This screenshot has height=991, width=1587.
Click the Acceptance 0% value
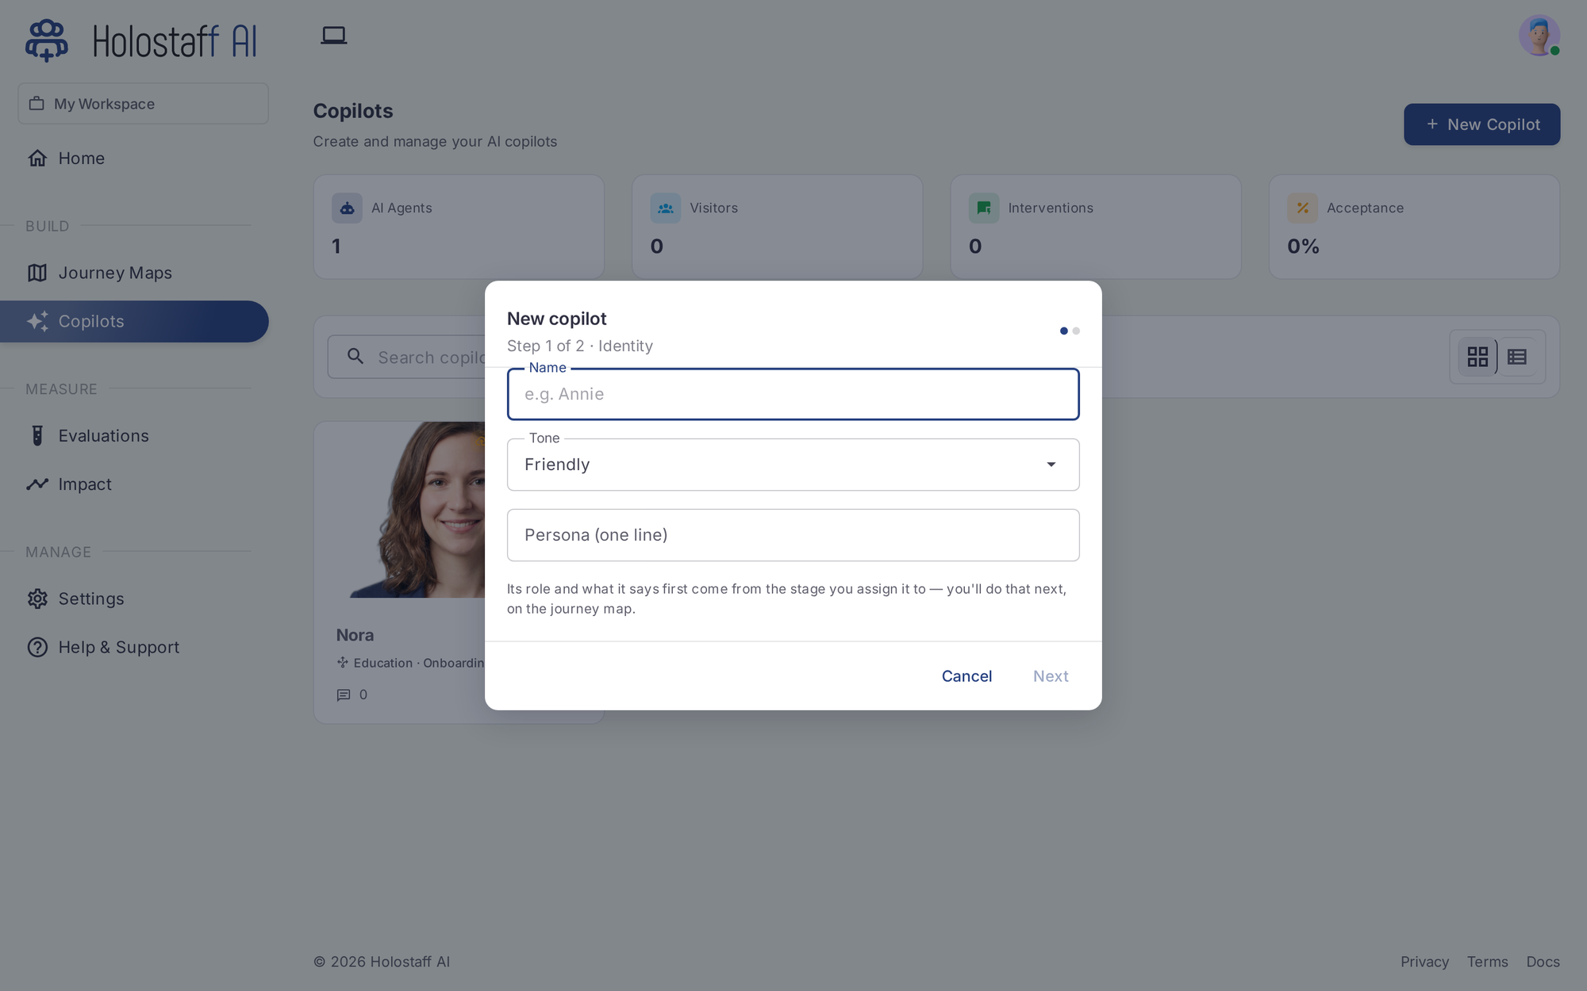tap(1303, 247)
